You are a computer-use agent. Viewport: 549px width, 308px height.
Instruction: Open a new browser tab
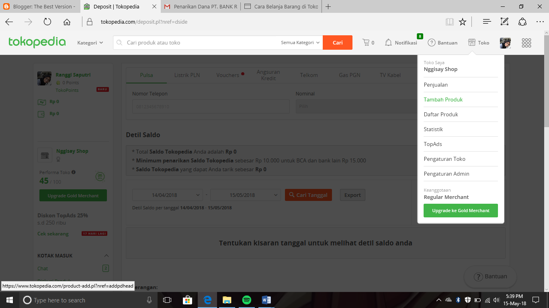[328, 6]
